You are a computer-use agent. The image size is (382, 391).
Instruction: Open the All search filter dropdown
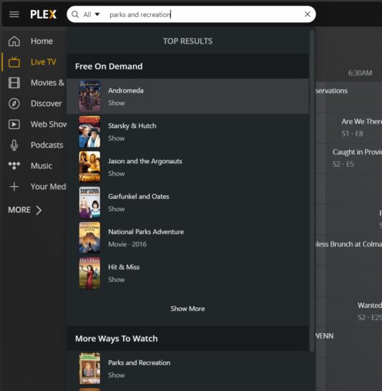[92, 14]
